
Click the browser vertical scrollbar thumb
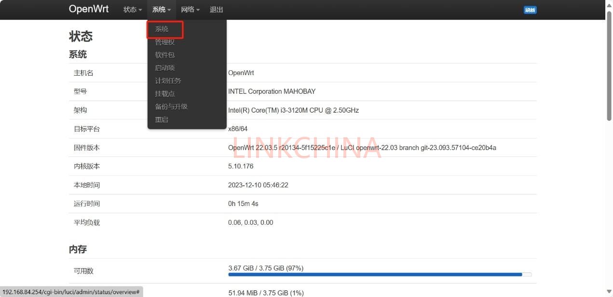pos(609,65)
